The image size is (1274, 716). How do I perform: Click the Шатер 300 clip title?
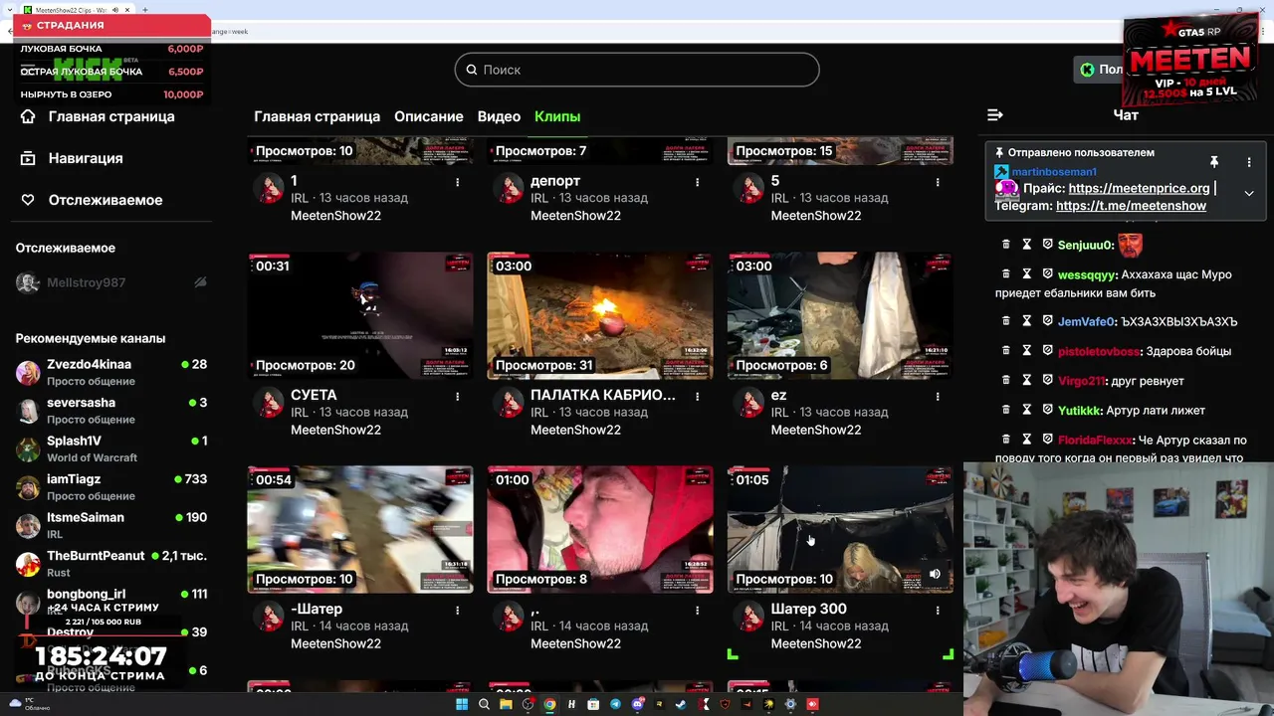coord(809,609)
